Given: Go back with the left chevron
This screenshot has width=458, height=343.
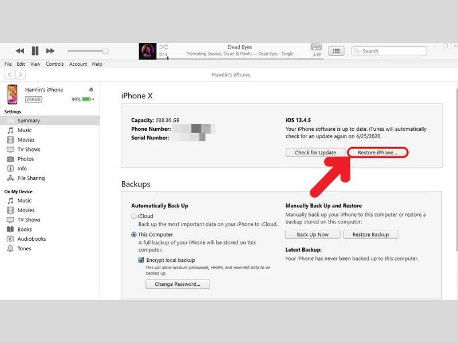Looking at the screenshot, I should coord(10,75).
